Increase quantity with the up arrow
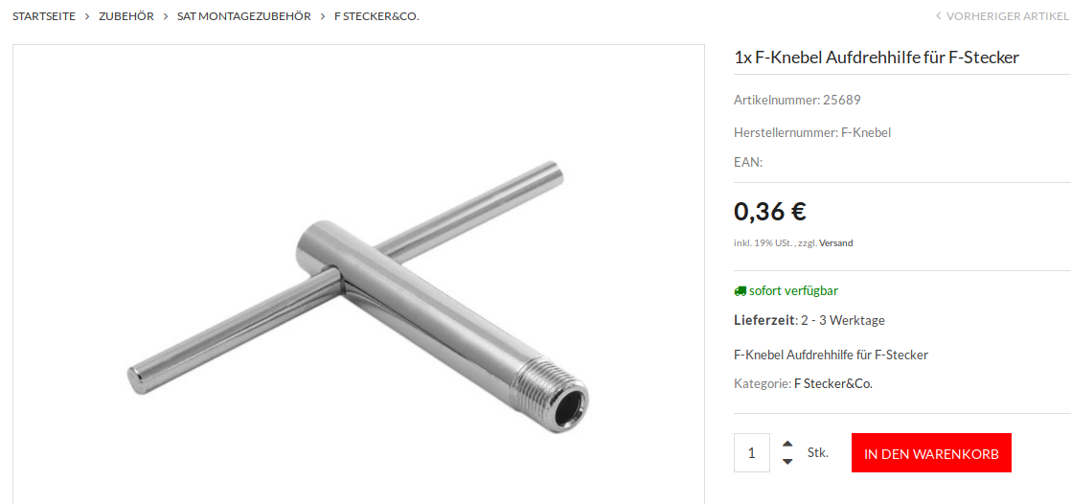This screenshot has height=504, width=1071. (x=787, y=444)
